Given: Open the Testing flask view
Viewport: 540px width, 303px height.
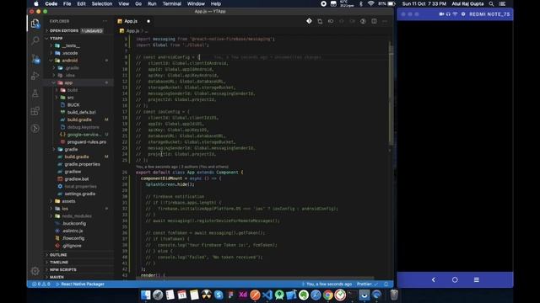Looking at the screenshot, I should click(35, 93).
